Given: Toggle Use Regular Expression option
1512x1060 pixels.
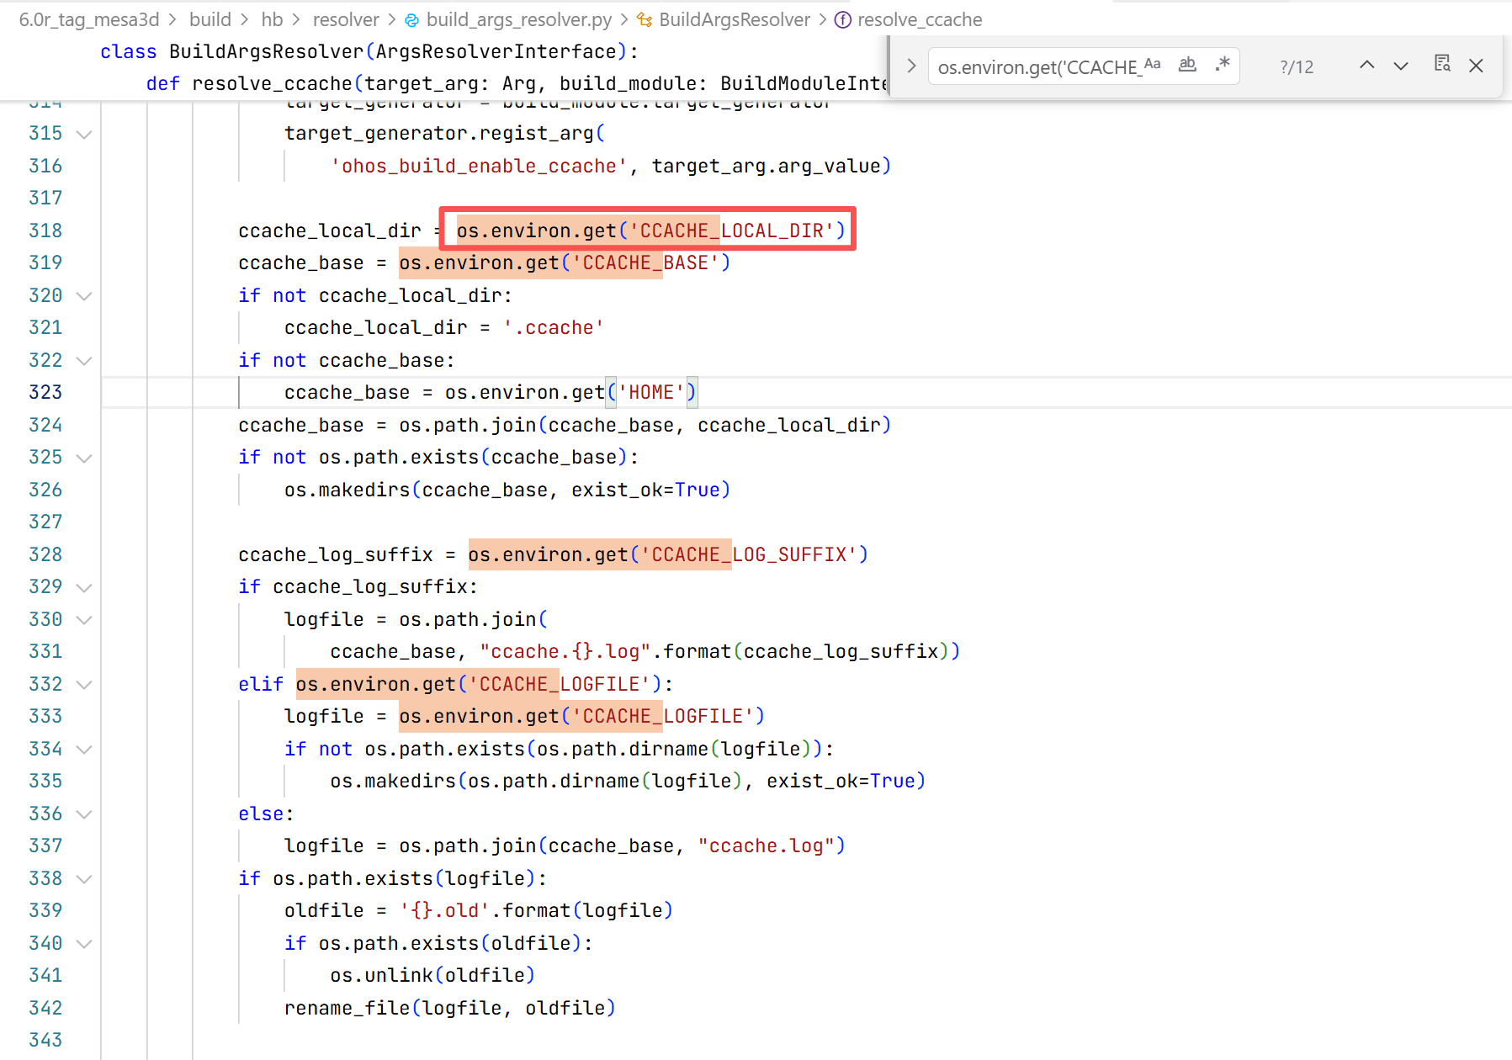Looking at the screenshot, I should [x=1223, y=65].
